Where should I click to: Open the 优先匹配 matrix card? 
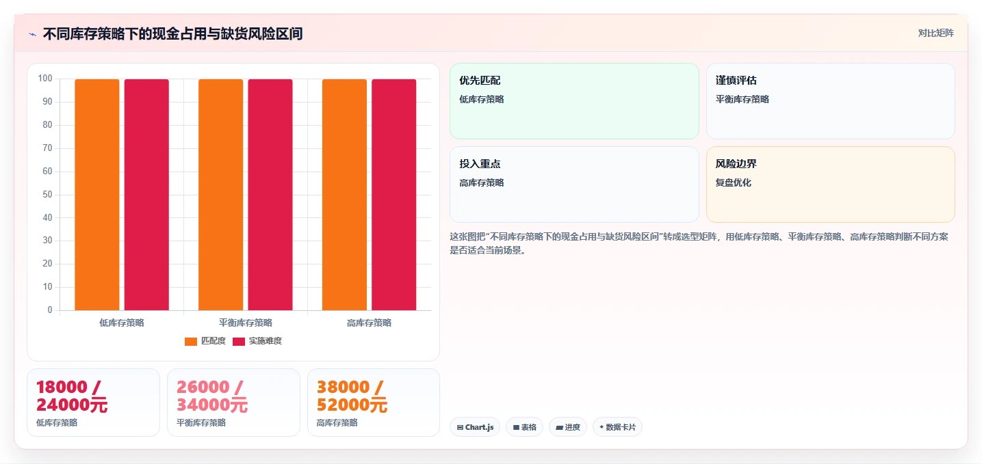point(574,101)
